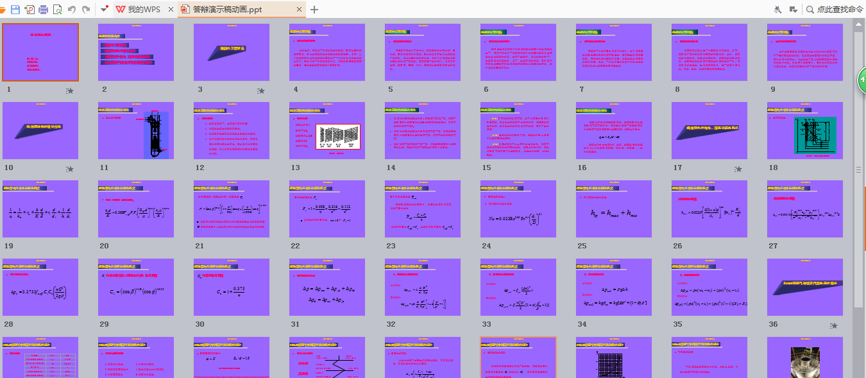Image resolution: width=866 pixels, height=378 pixels.
Task: Click the animation star icon under slide 3
Action: pyautogui.click(x=261, y=91)
